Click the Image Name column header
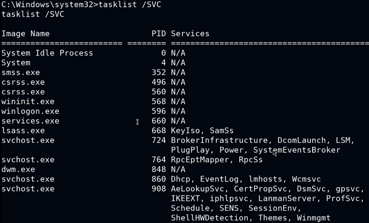Image resolution: width=369 pixels, height=223 pixels. click(26, 33)
